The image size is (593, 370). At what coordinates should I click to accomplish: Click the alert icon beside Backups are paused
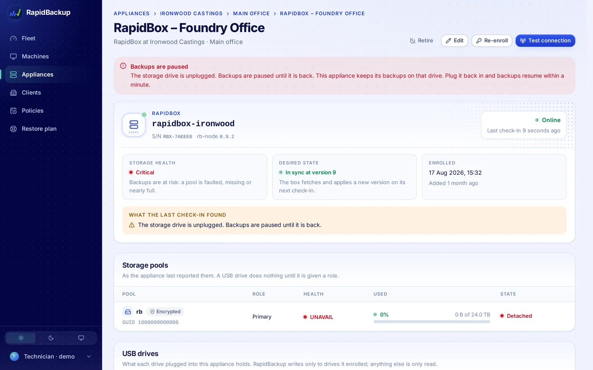[x=123, y=66]
